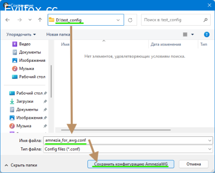Viewport: 215px width, 173px height.
Task: Change the view layout icon
Action: pyautogui.click(x=185, y=34)
